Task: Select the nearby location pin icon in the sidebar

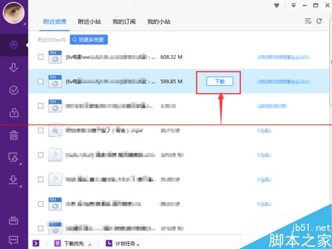Action: tap(14, 45)
